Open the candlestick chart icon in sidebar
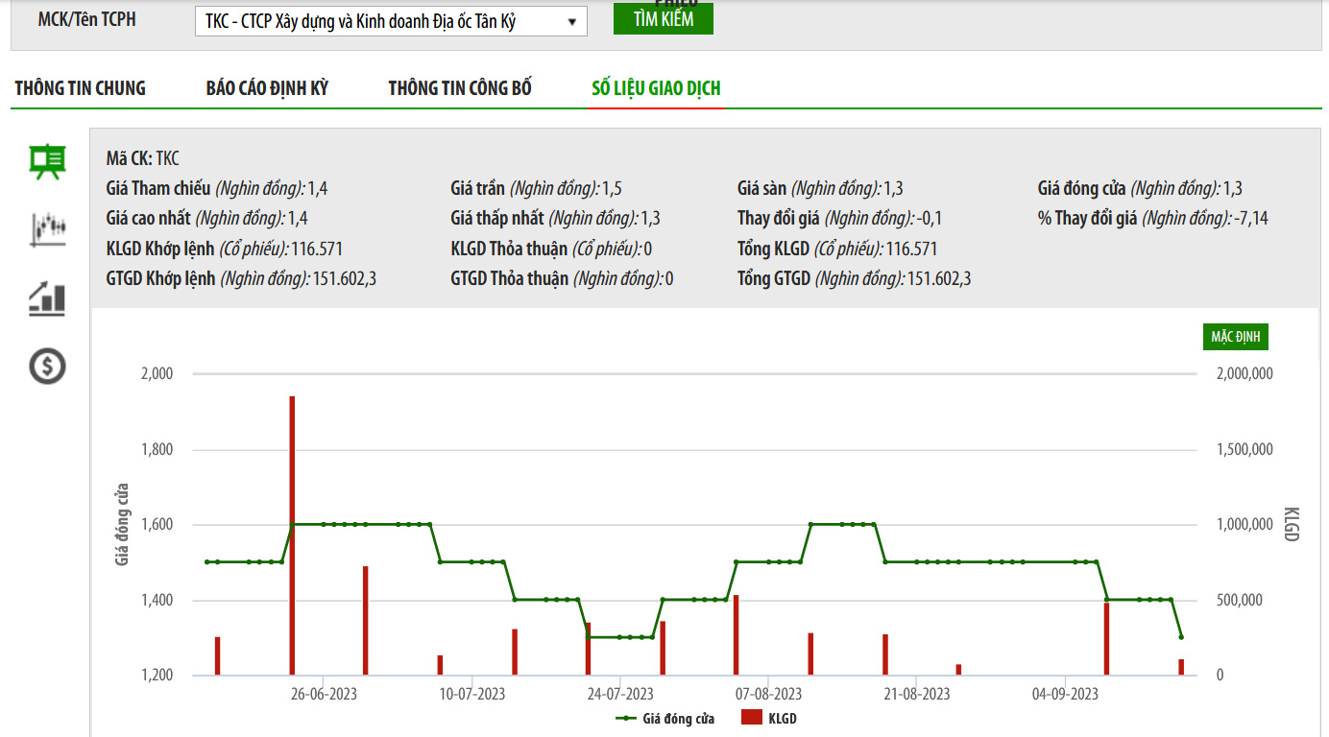This screenshot has width=1329, height=737. 47,229
